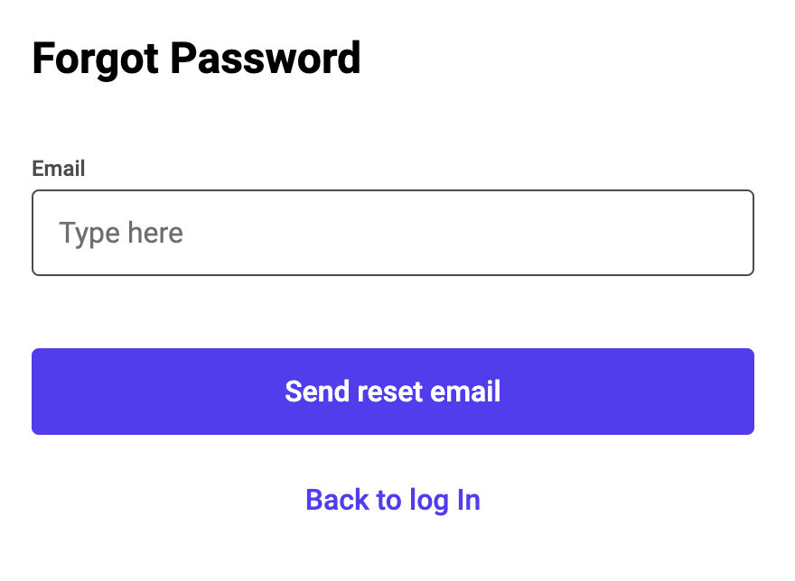Image resolution: width=795 pixels, height=581 pixels.
Task: Click the Email field label
Action: [x=59, y=169]
